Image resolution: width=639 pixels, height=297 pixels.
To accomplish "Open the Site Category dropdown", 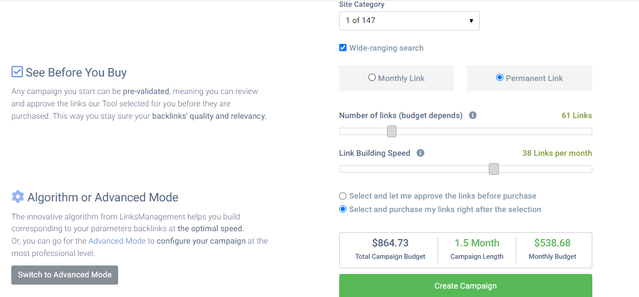I will pyautogui.click(x=409, y=20).
